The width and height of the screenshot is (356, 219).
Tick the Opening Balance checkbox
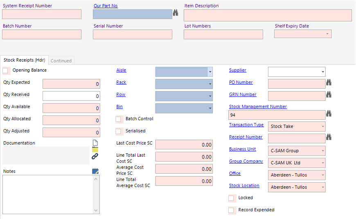[6, 71]
